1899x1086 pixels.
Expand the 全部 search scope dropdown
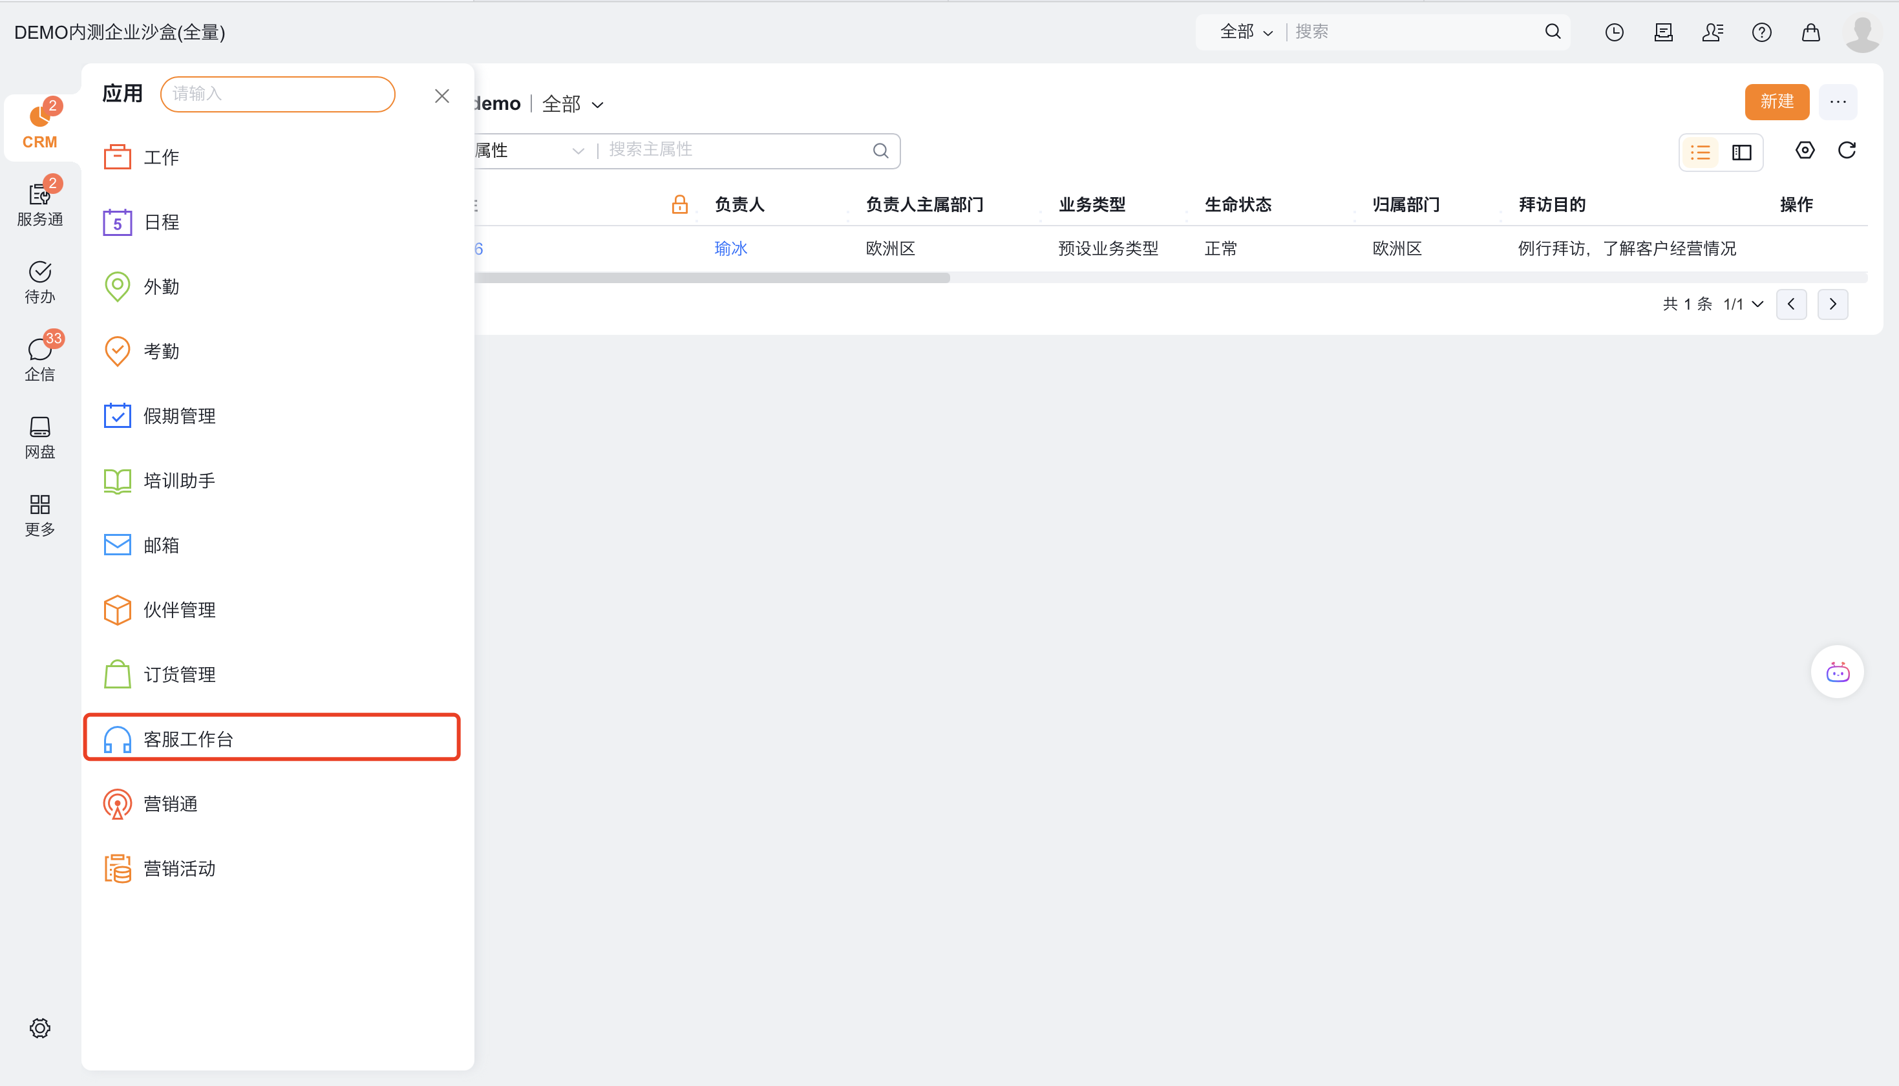pyautogui.click(x=1246, y=32)
